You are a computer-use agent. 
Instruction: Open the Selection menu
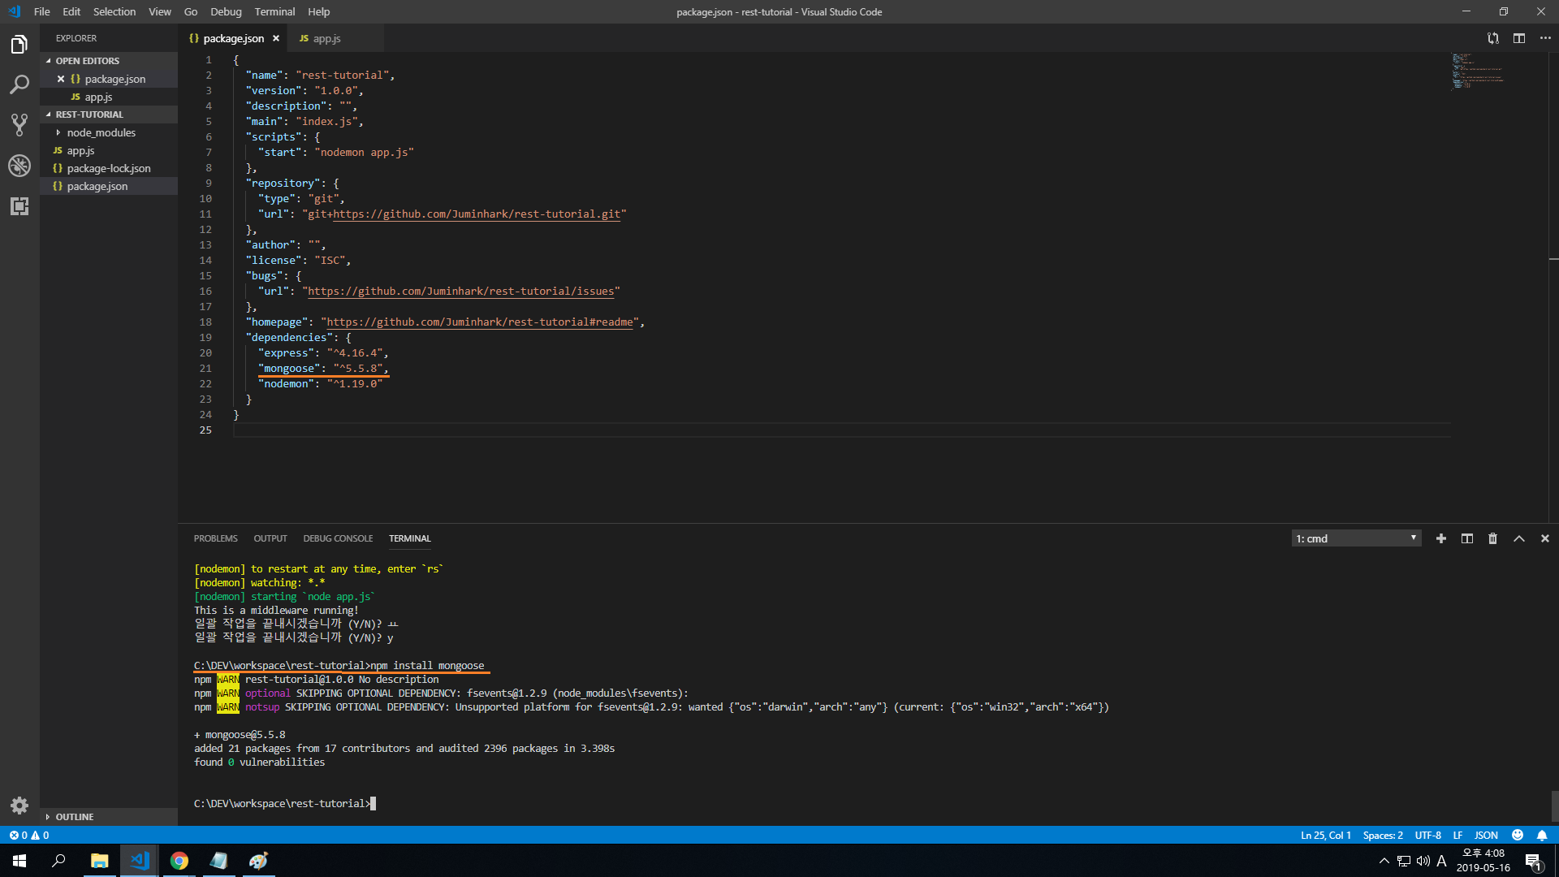click(x=114, y=11)
